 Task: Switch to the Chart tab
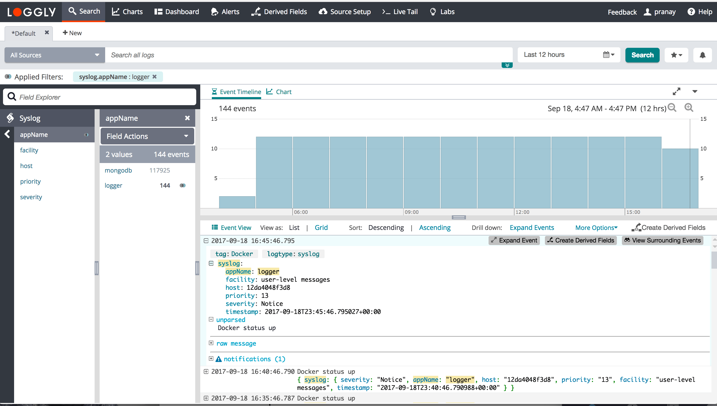click(278, 92)
